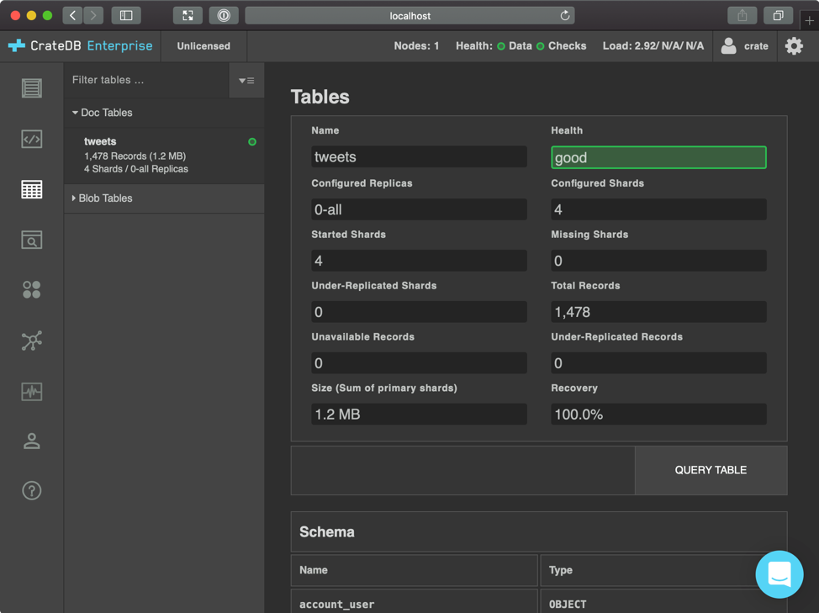The height and width of the screenshot is (613, 819).
Task: Open the table filter sort dropdown
Action: click(246, 81)
